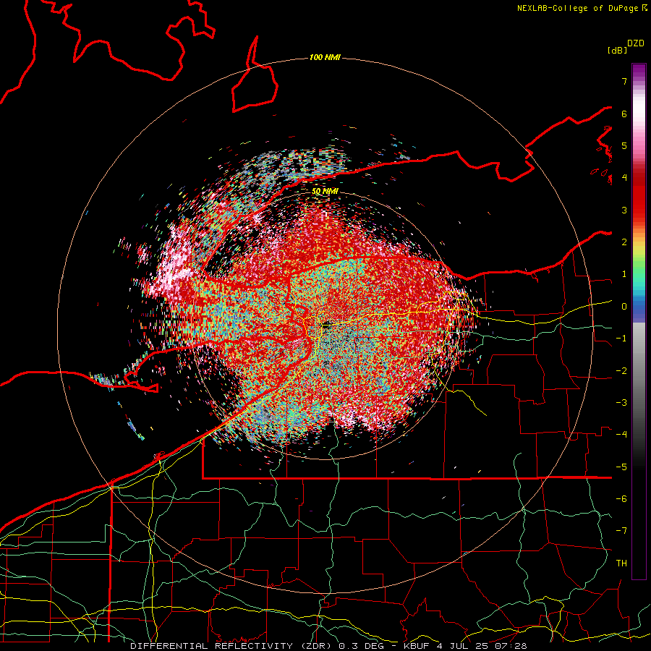Click the 1 dB scale value

(624, 274)
